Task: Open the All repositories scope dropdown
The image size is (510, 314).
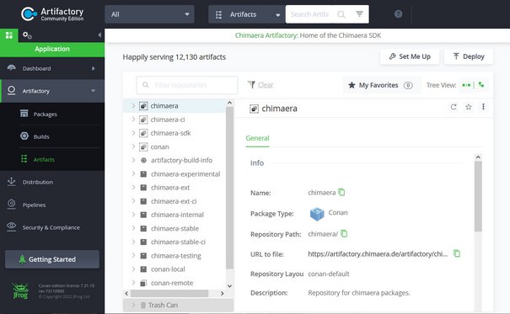Action: tap(149, 14)
